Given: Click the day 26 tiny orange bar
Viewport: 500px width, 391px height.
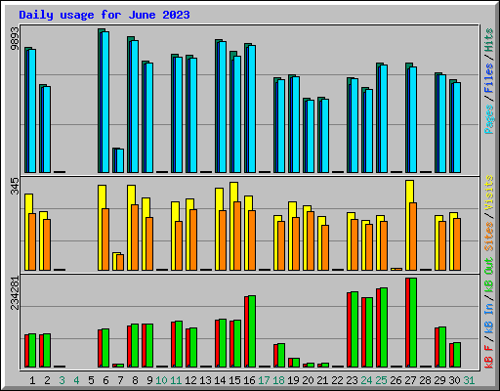Looking at the screenshot, I should (x=398, y=269).
